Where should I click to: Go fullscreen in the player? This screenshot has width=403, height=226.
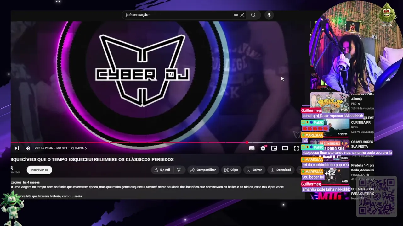coord(296,148)
